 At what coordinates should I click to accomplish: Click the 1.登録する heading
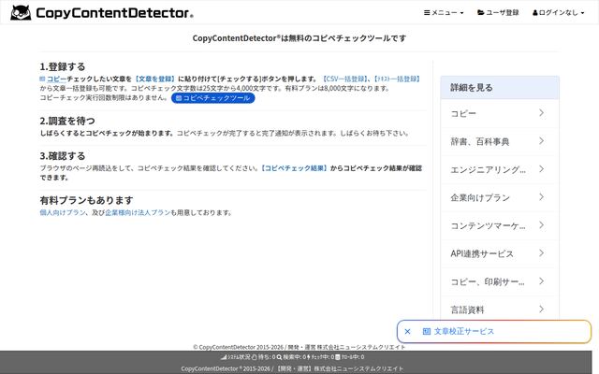pyautogui.click(x=63, y=66)
